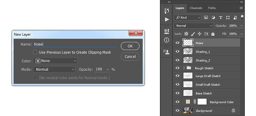Viewport: 256px width, 116px height.
Task: Open the Actions panel play icon
Action: 167,19
